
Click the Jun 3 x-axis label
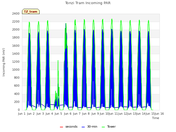40,114
